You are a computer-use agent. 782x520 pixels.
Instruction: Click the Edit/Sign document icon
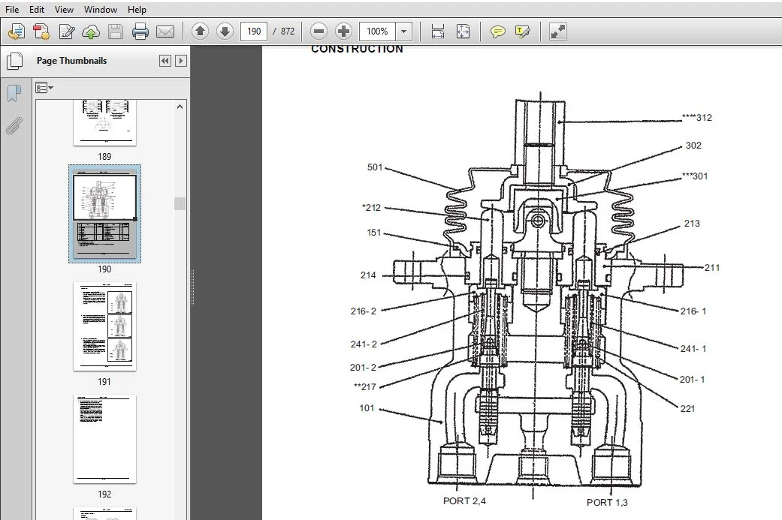[66, 32]
